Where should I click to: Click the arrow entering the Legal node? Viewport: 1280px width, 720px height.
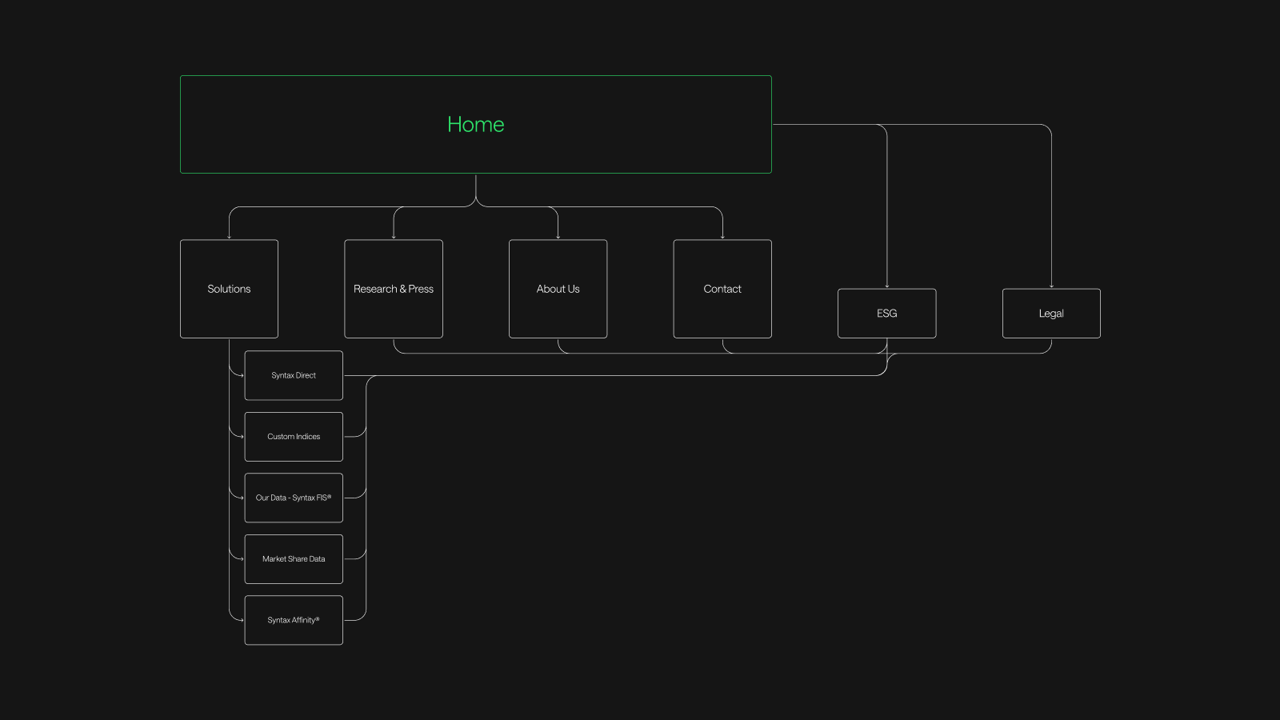[x=1050, y=286]
